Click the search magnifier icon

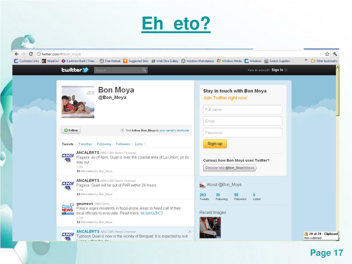144,70
